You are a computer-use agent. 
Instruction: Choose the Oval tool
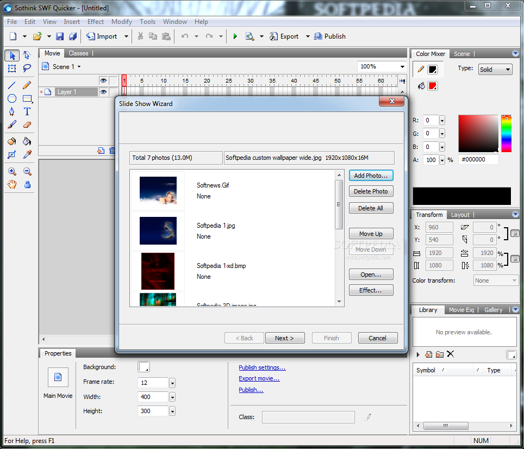[12, 98]
